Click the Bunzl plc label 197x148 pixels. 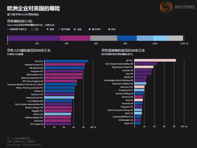pyautogui.click(x=39, y=121)
